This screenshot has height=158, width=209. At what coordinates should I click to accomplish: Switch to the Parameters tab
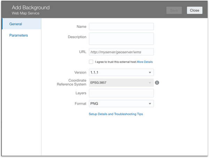click(18, 35)
